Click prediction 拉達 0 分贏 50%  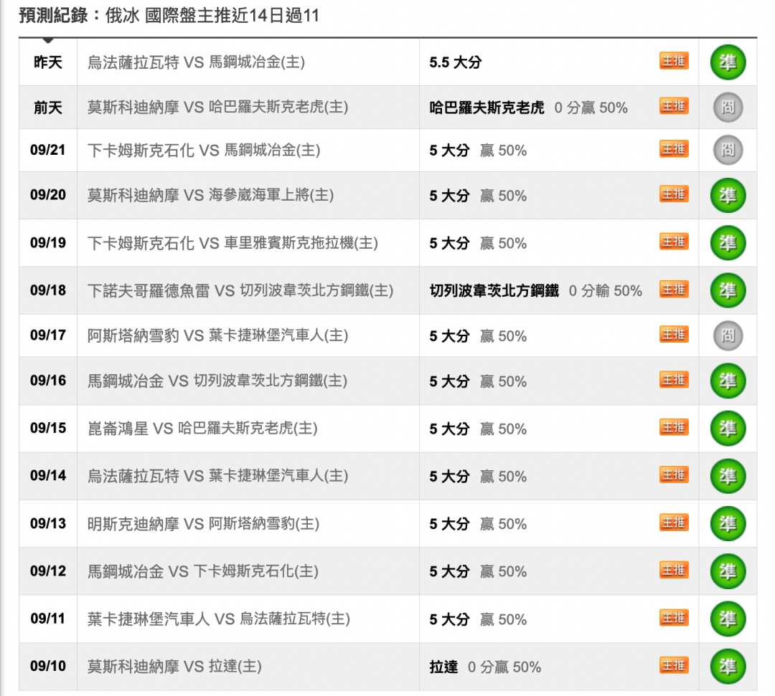coord(485,667)
